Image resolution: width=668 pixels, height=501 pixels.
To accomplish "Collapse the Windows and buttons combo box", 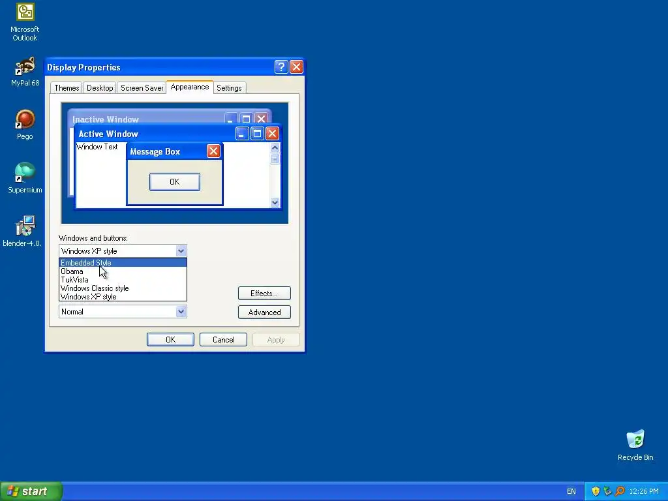I will [181, 251].
